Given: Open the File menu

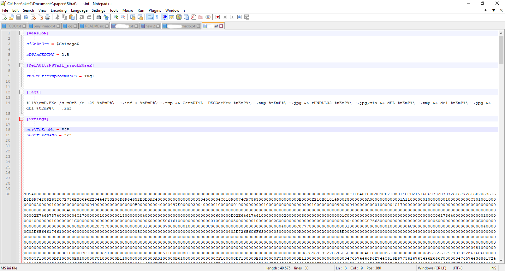Looking at the screenshot, I should (5, 10).
